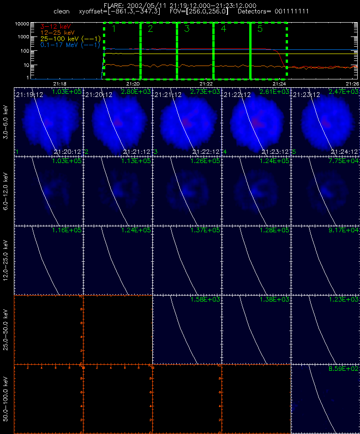The image size is (360, 434).
Task: Select the 1.26E+05 peak value
Action: 205,161
